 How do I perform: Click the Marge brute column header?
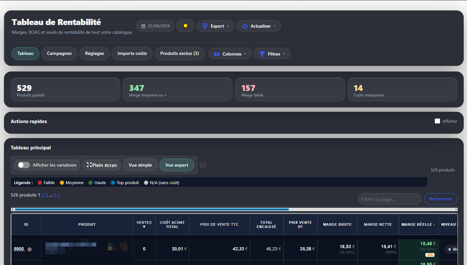(x=337, y=224)
